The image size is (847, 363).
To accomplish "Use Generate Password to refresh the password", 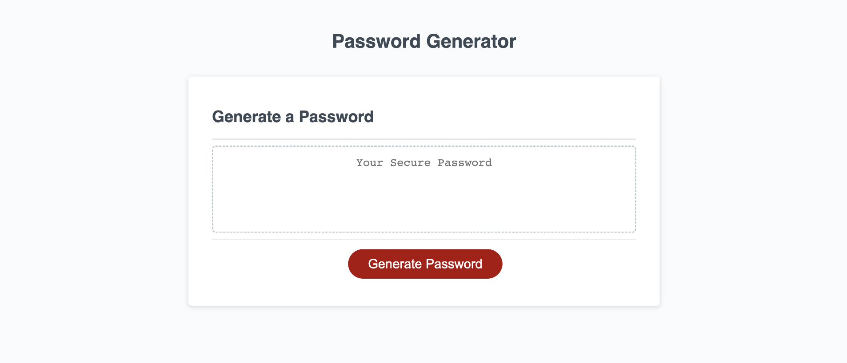I will pos(424,264).
